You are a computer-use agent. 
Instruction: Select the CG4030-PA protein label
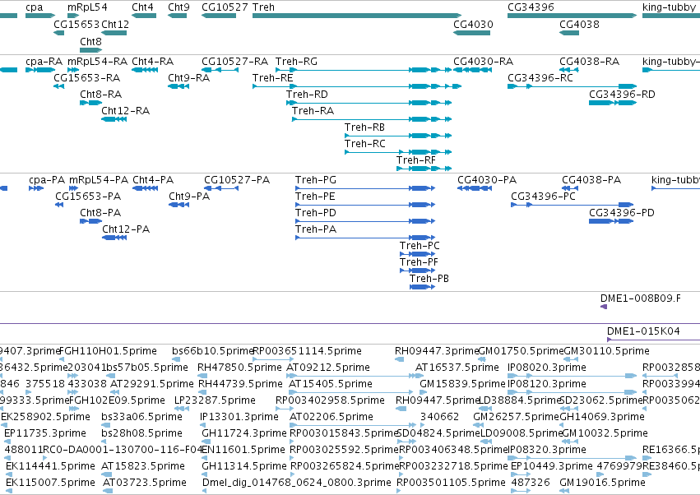487,180
